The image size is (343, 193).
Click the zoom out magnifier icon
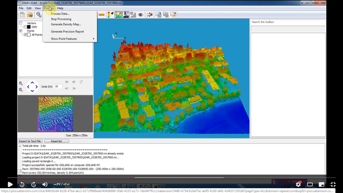(21, 84)
